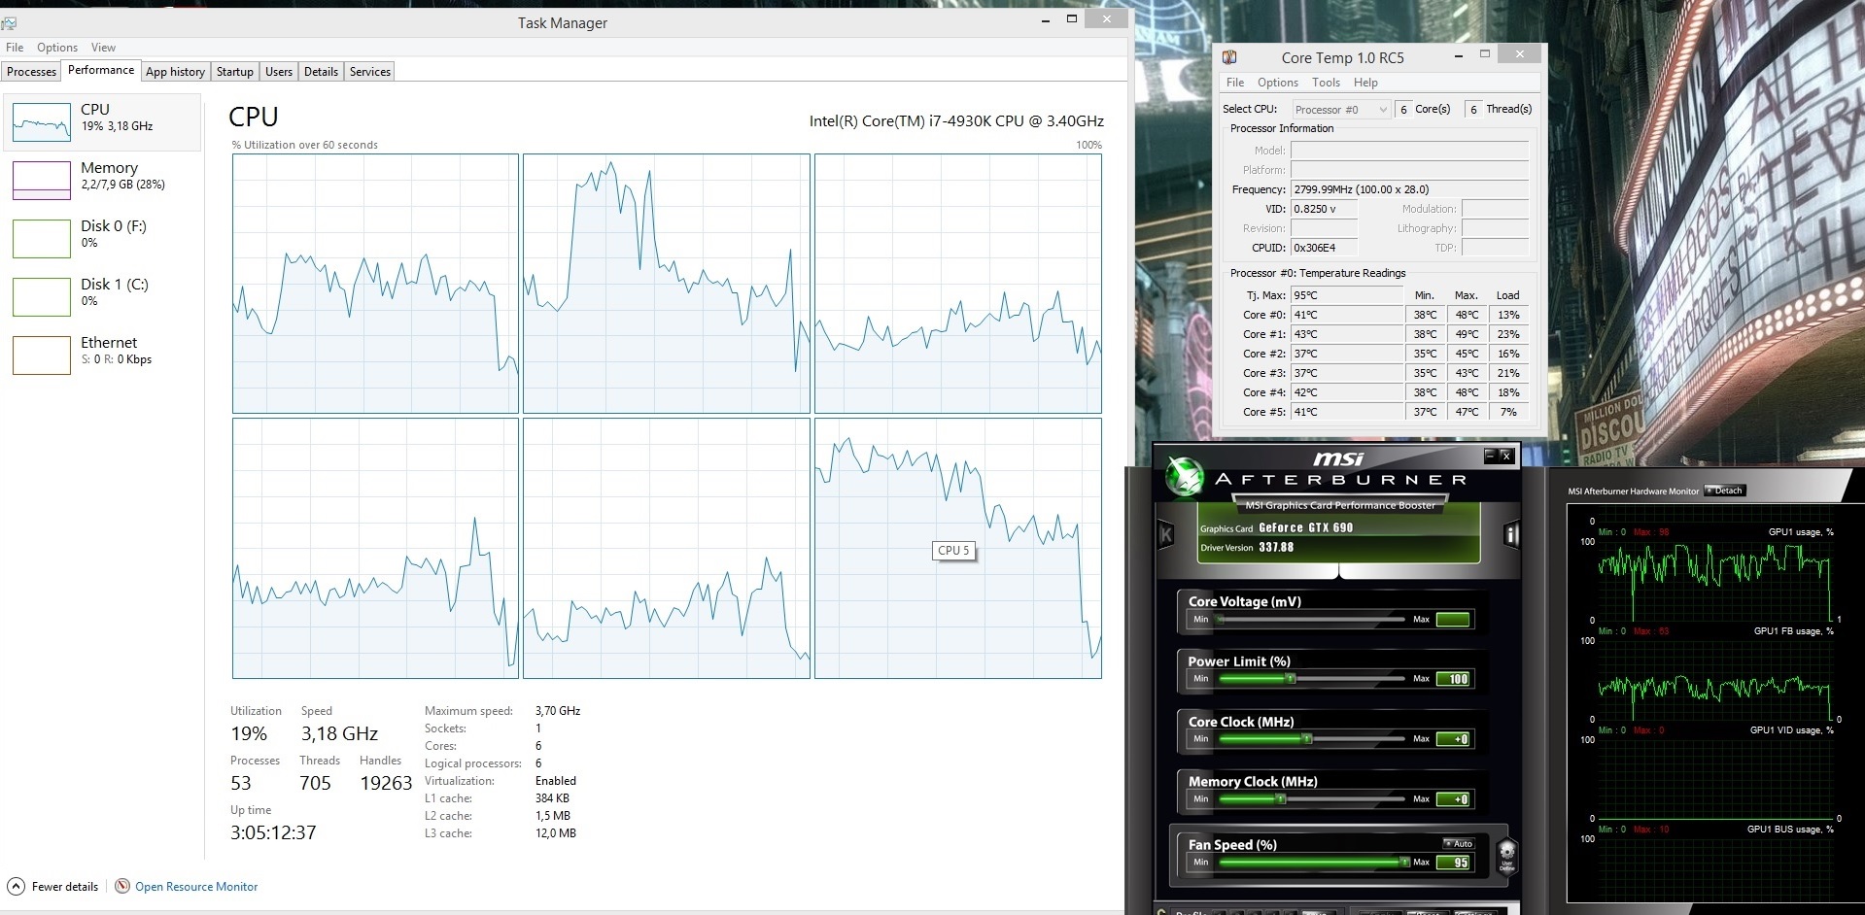Open the Options menu in Core Temp

tap(1277, 83)
